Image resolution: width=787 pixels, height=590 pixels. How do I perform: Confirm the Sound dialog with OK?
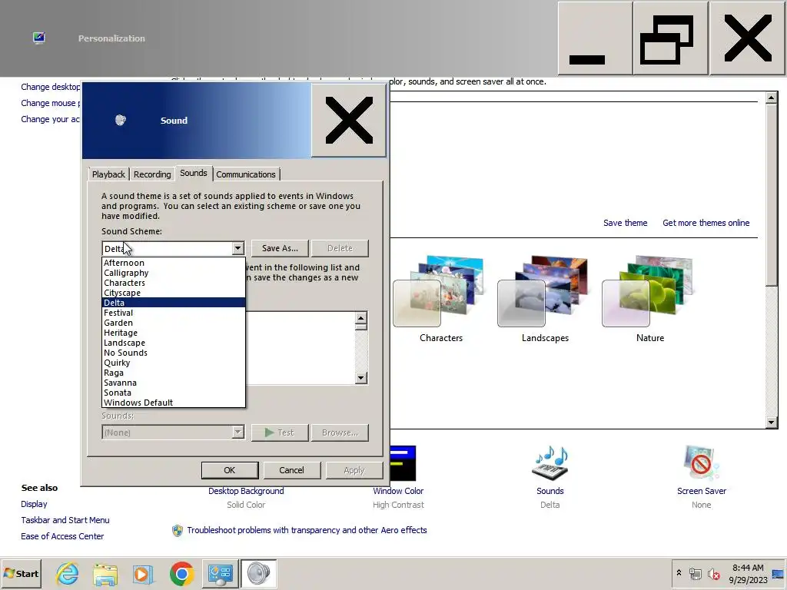point(229,470)
